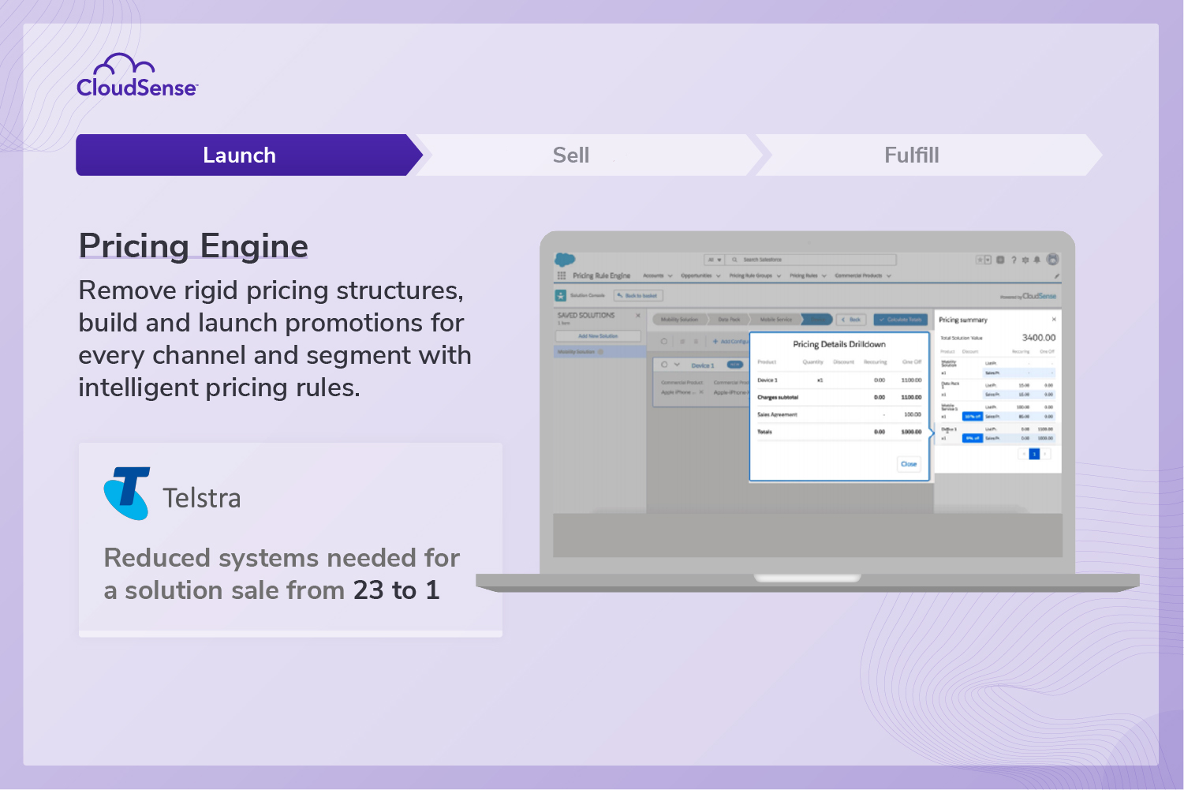Select the Device 1 row circle checkbox
1184x790 pixels.
click(665, 364)
